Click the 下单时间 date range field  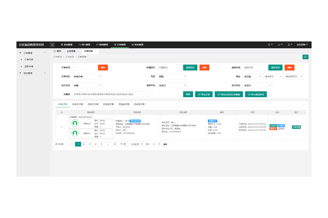85,68
